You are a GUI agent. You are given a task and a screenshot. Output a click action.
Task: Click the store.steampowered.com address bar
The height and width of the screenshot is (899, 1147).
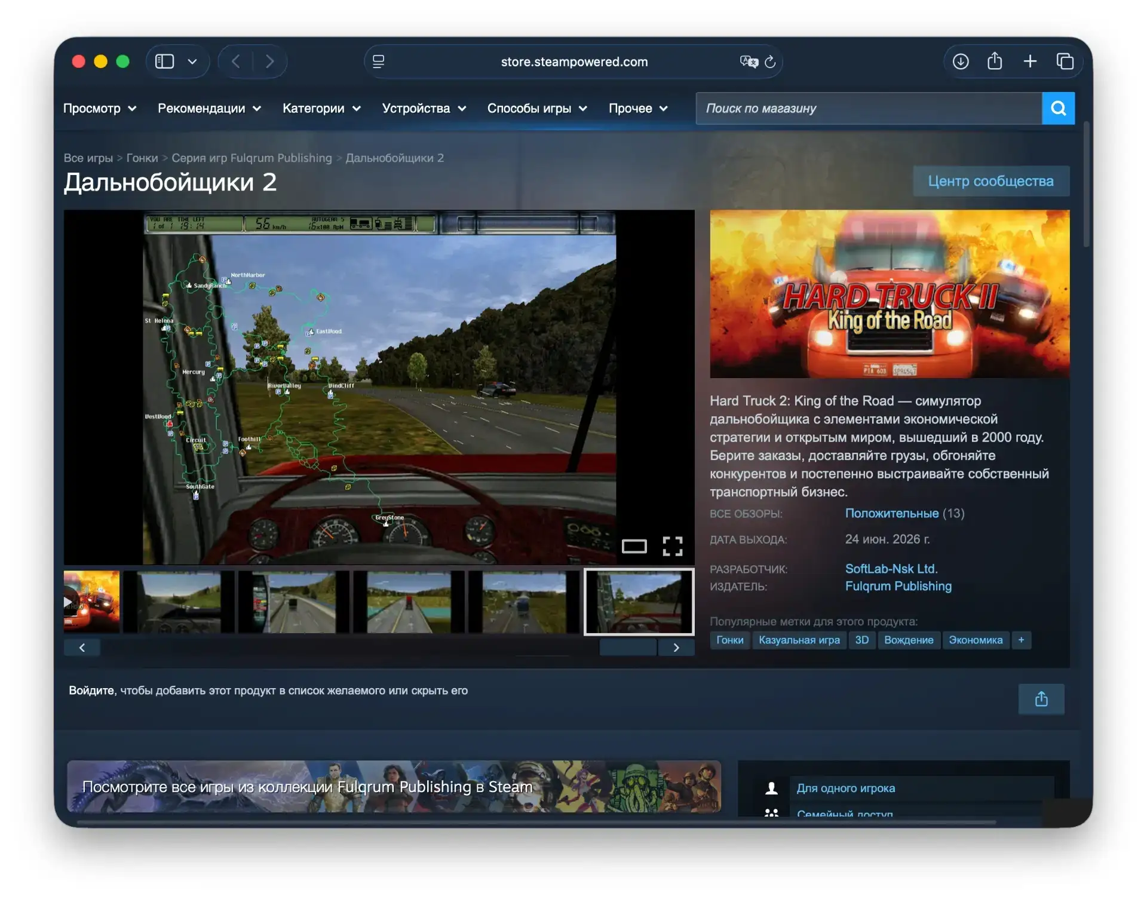pyautogui.click(x=573, y=62)
